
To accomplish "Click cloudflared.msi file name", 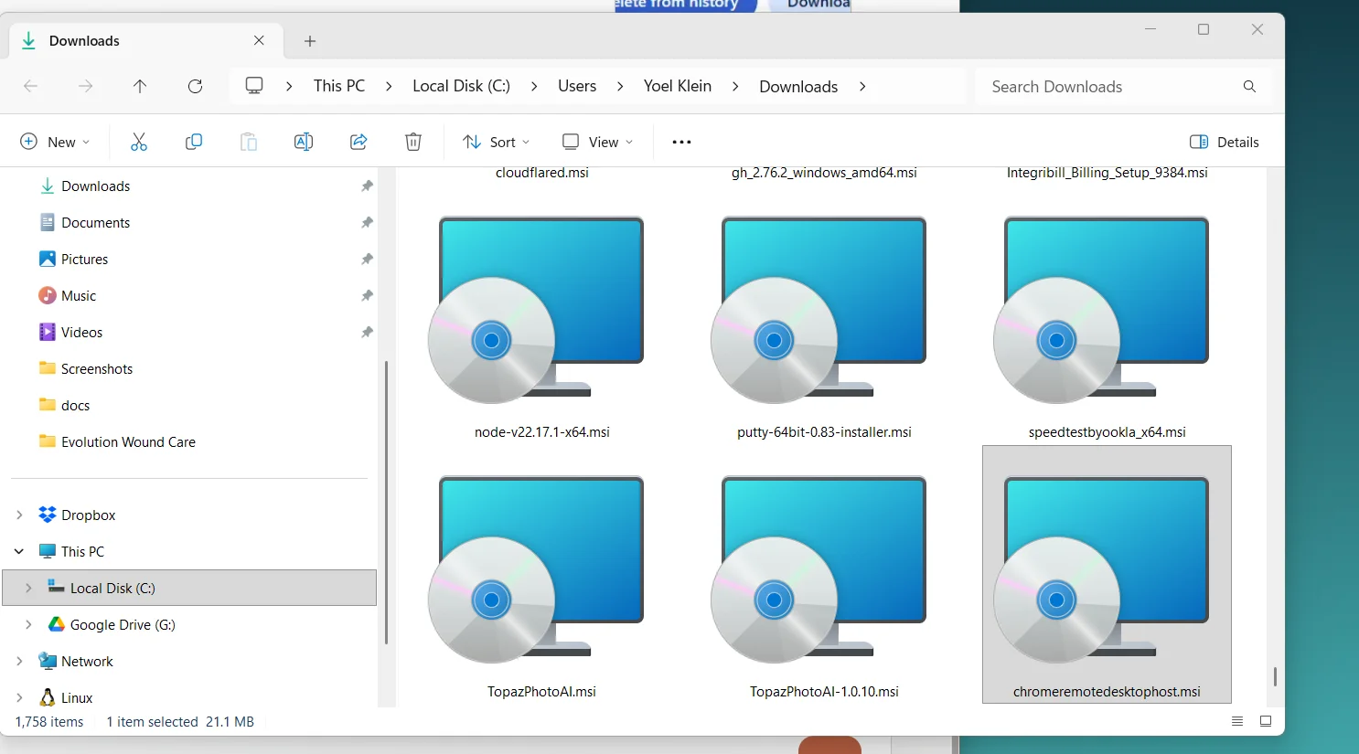I will point(542,172).
